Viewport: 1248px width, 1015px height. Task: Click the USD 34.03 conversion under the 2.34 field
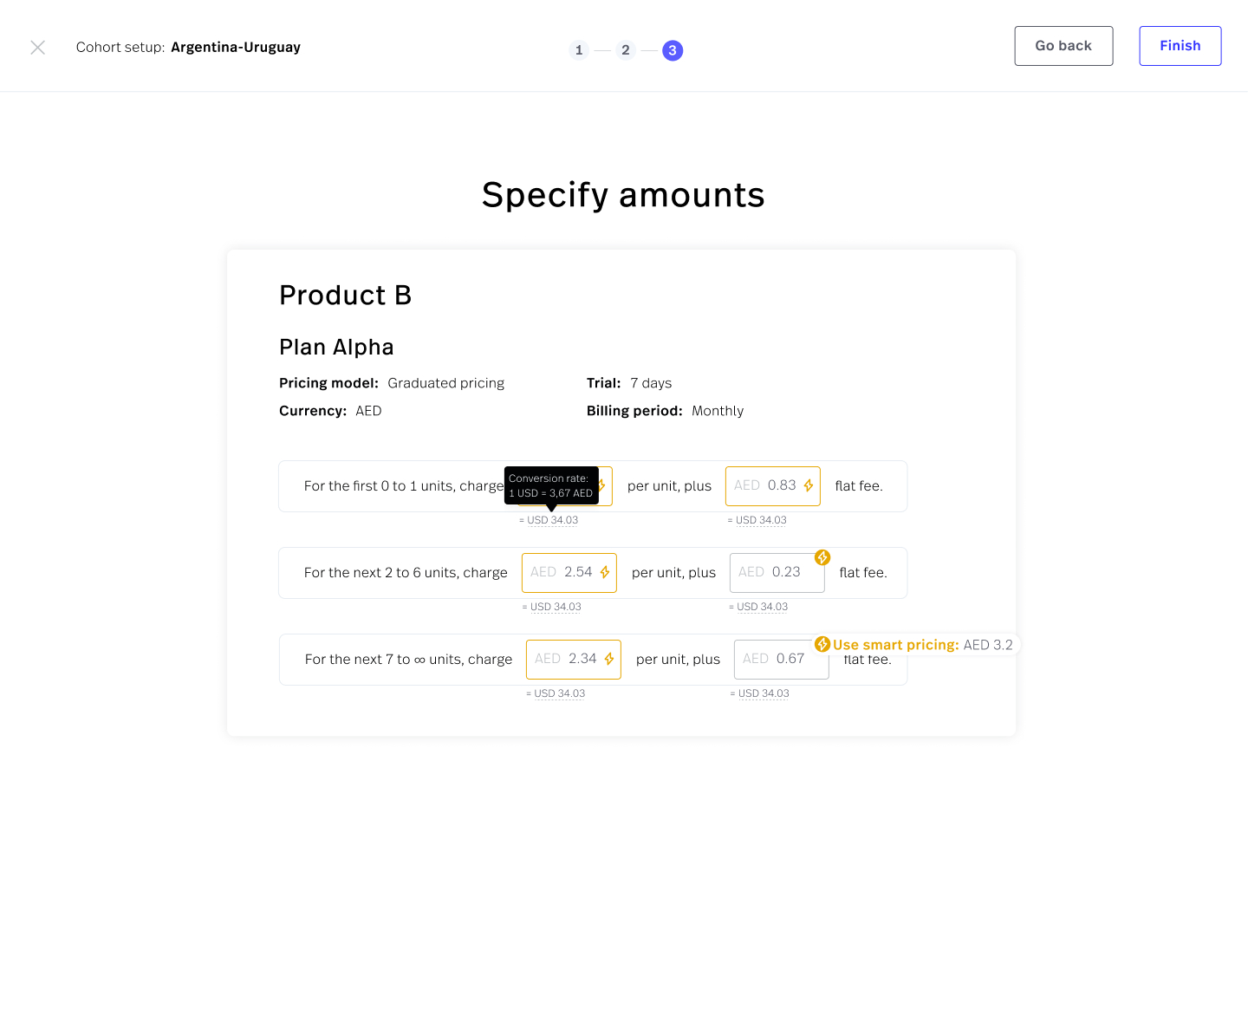[559, 694]
